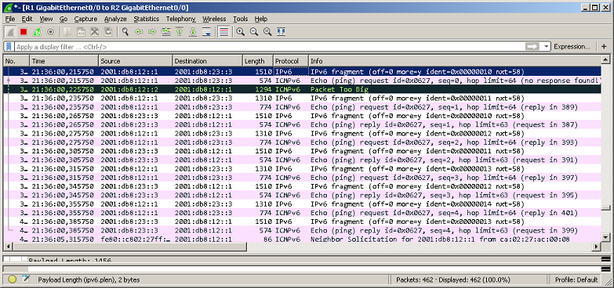Select fragment row with ident=0x00000014
Viewport: 614px width, 288px height.
click(x=303, y=204)
